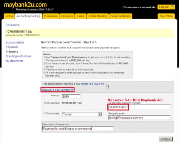This screenshot has height=143, width=179.
Task: Click the Description of transaction field
Action: 78,129
